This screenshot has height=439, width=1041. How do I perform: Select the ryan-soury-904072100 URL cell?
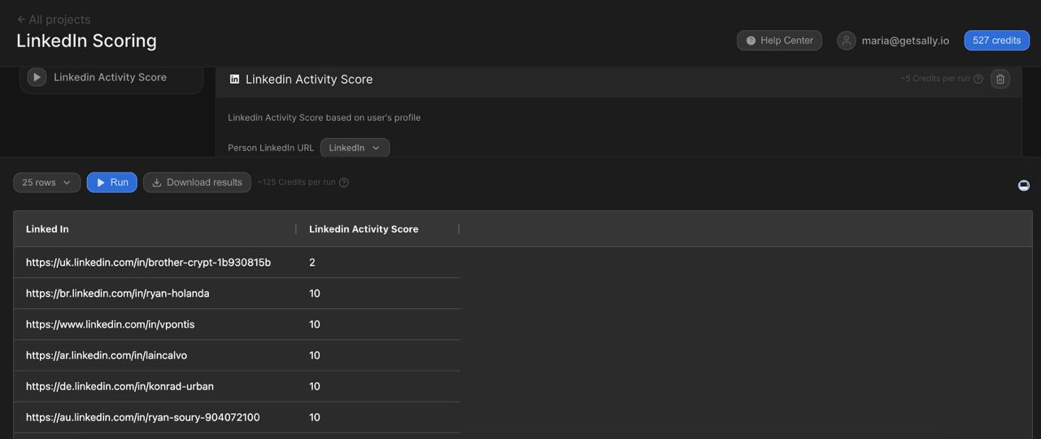coord(155,417)
